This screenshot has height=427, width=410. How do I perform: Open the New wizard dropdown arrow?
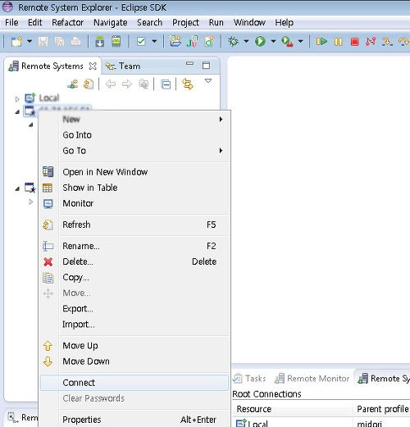pyautogui.click(x=30, y=42)
